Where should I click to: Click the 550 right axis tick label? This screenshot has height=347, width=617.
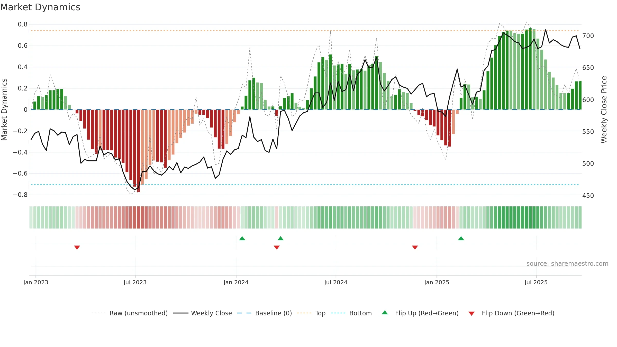pos(588,132)
